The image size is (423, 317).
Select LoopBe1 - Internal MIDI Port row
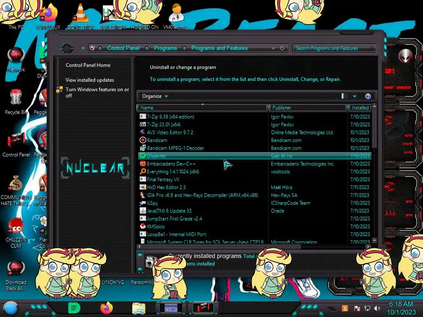pos(254,234)
